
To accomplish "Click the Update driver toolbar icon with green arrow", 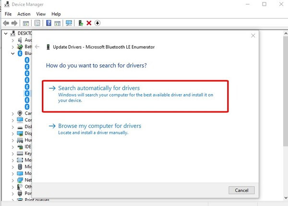I will [81, 23].
